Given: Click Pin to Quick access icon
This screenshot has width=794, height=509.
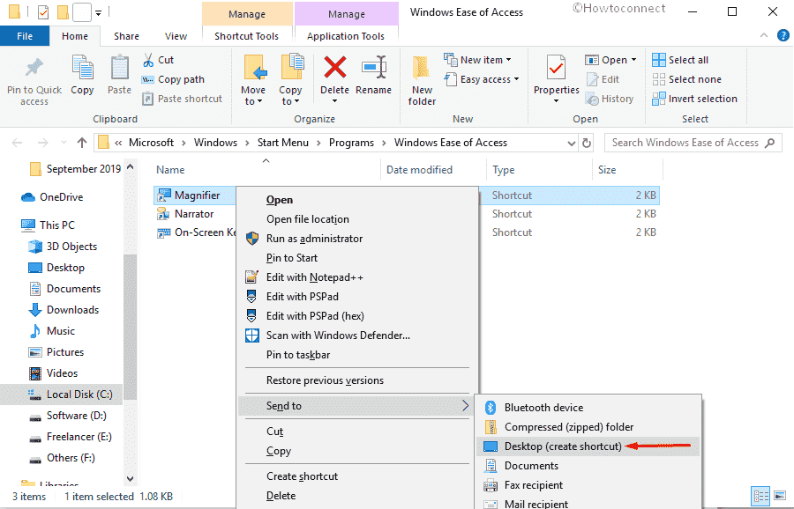Looking at the screenshot, I should click(x=34, y=69).
